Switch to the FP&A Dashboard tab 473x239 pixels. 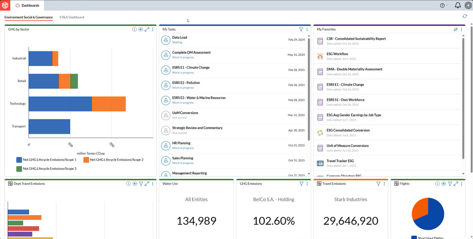(x=72, y=17)
